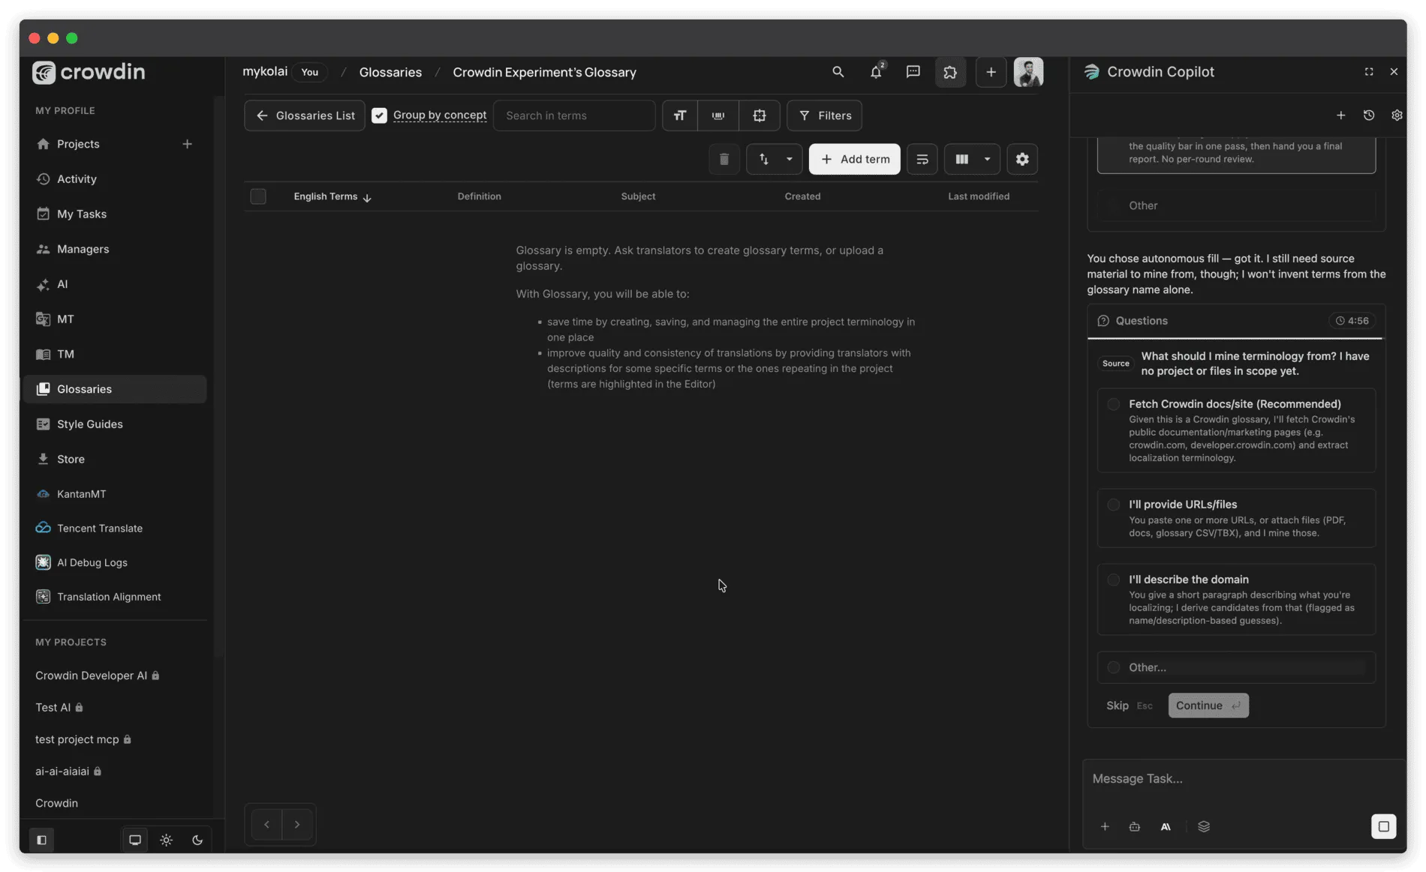Open Store in sidebar

pyautogui.click(x=71, y=459)
